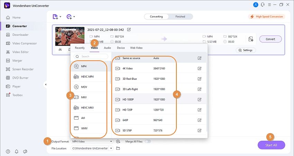Open Screen Recorder from the sidebar
Viewport: 294px width, 156px height.
20,69
